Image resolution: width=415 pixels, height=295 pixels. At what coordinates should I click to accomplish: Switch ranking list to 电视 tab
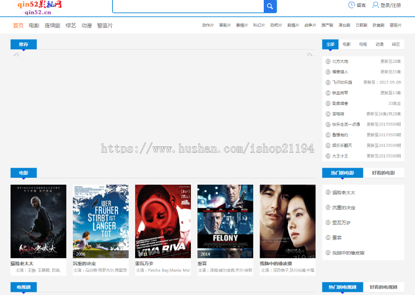pos(363,44)
